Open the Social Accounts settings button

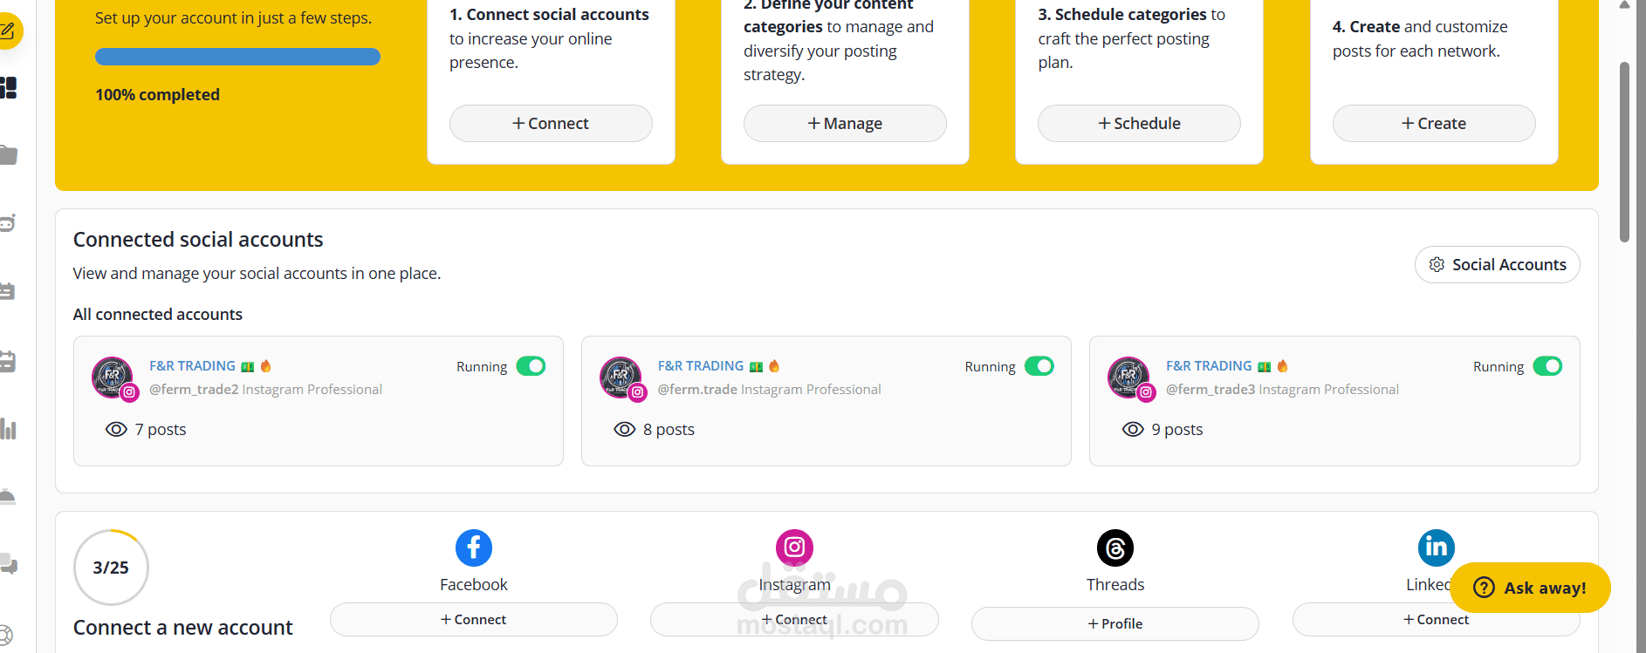(x=1498, y=264)
